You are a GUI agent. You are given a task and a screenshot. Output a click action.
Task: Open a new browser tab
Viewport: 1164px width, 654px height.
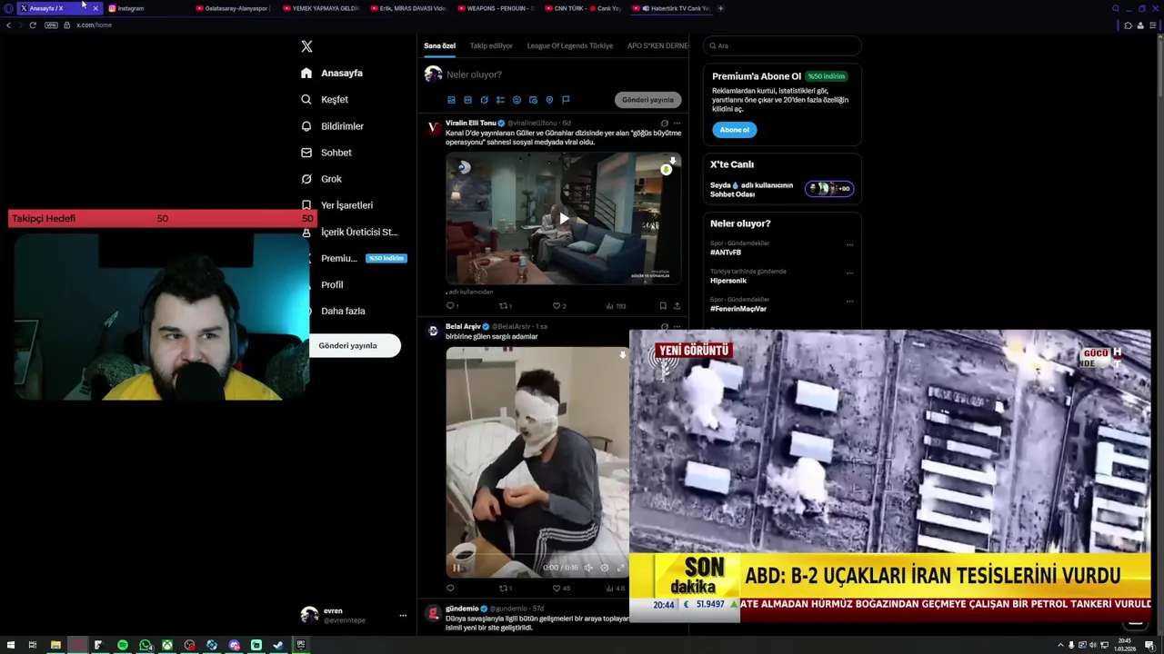pyautogui.click(x=721, y=8)
